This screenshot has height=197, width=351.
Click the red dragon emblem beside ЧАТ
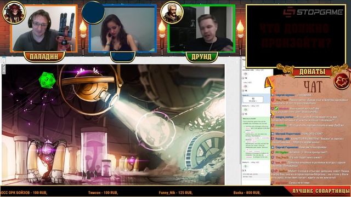point(341,81)
